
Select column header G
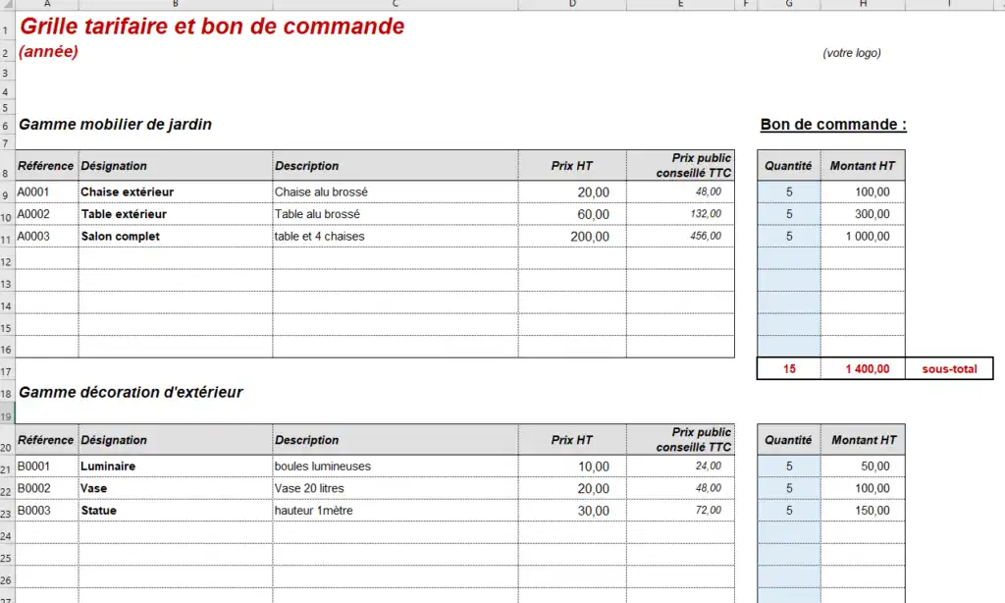click(x=789, y=4)
